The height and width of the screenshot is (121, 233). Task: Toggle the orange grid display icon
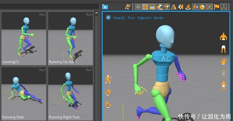(x=145, y=7)
